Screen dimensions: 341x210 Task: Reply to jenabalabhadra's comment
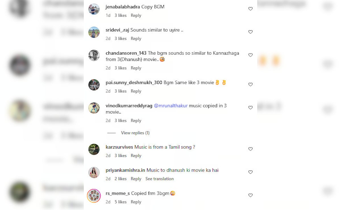click(x=136, y=15)
